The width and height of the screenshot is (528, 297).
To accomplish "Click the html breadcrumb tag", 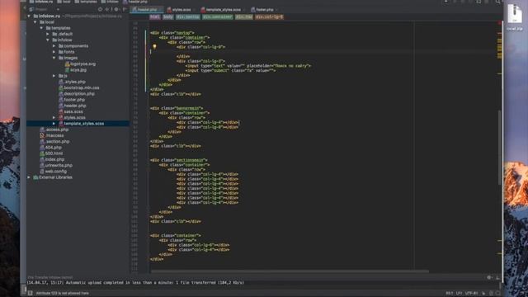I will pos(155,16).
